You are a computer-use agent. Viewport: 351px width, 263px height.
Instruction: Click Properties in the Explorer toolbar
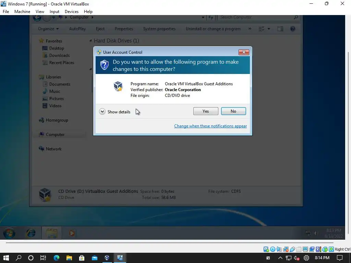pyautogui.click(x=124, y=29)
